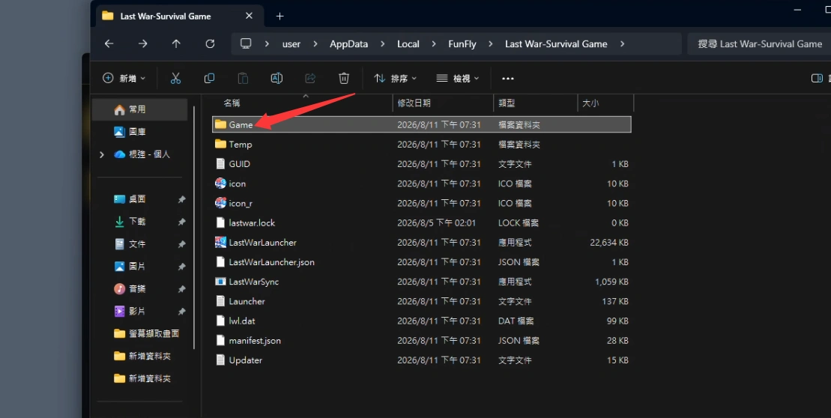Expand chevron after FunFly in address bar
Viewport: 831px width, 418px height.
[491, 44]
